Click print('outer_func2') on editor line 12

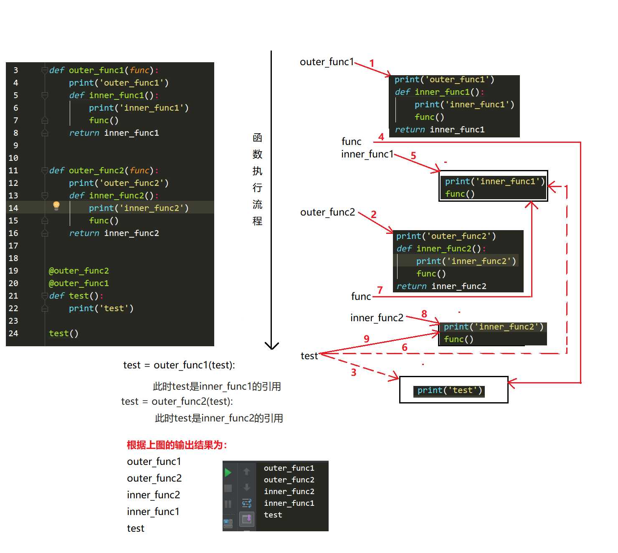[x=119, y=183]
